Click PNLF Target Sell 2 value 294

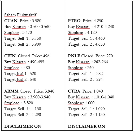(x=100, y=79)
